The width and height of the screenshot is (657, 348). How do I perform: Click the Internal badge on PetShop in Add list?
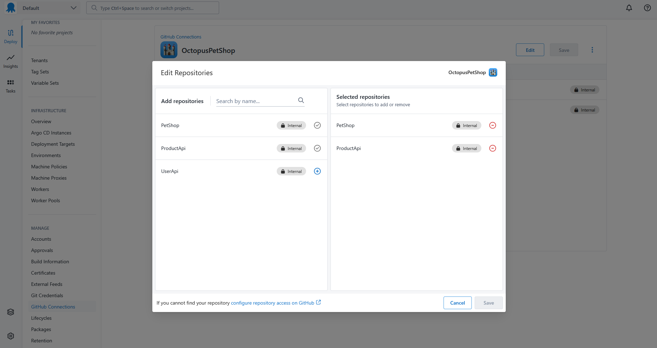[291, 125]
